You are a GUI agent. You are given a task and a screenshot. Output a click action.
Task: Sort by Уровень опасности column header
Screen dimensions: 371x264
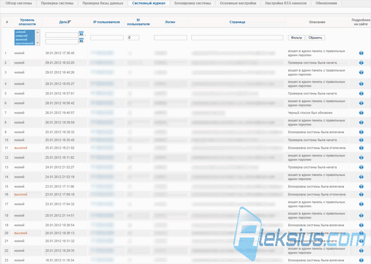point(27,22)
